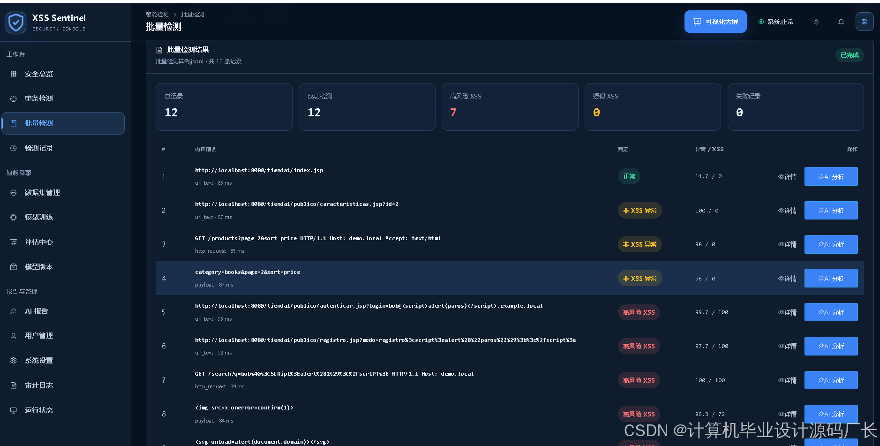880x446 pixels.
Task: Run AI 分析 on row 8 img onerror
Action: coord(831,414)
